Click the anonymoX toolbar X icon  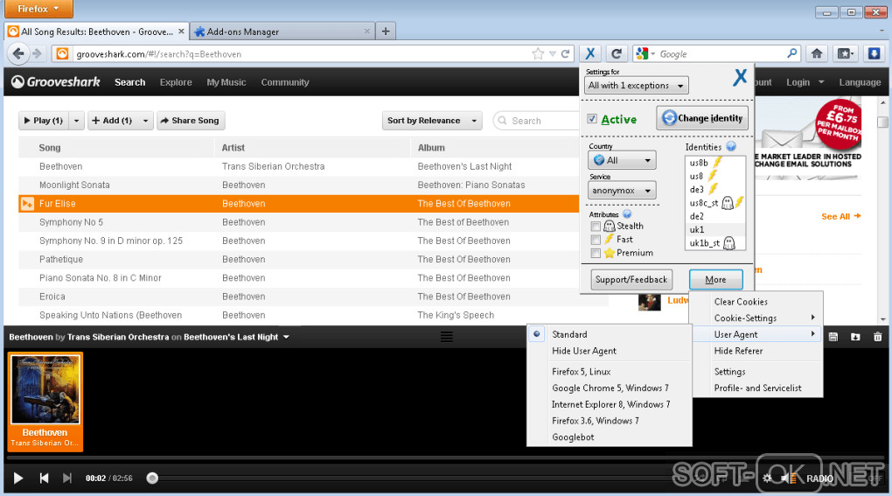[590, 53]
